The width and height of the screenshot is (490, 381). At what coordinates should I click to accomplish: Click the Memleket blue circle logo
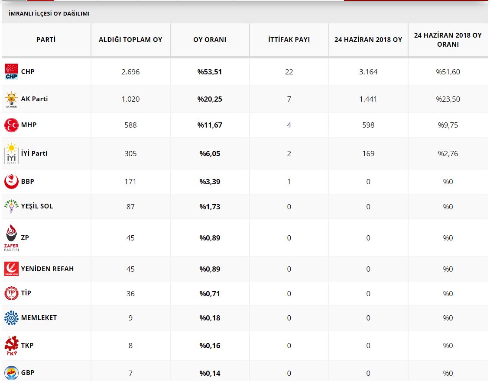coord(11,318)
